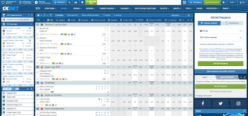Select Тенис (39) in sports list
248x116 pixels.
pyautogui.click(x=18, y=97)
